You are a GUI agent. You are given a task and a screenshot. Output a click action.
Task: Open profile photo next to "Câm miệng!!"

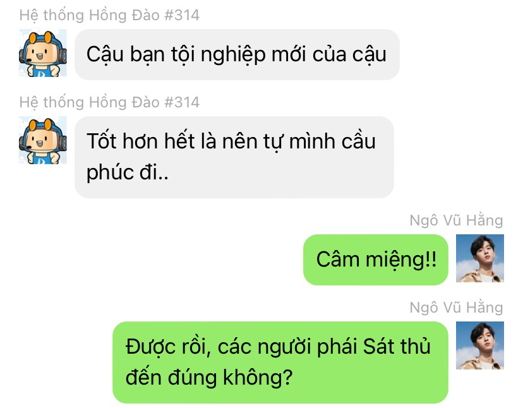[x=479, y=258]
